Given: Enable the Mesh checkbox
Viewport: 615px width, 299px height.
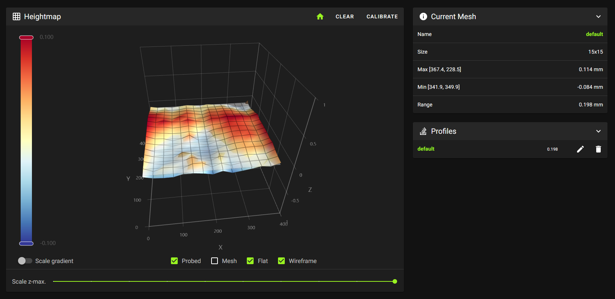Looking at the screenshot, I should 215,261.
